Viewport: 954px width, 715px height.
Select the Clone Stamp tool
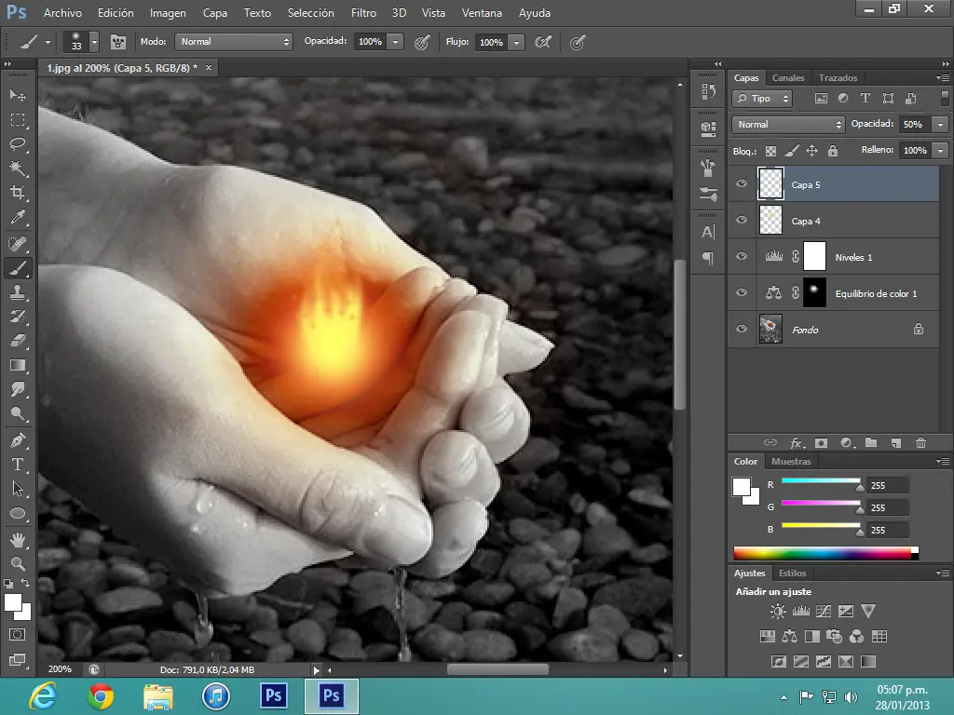click(18, 292)
